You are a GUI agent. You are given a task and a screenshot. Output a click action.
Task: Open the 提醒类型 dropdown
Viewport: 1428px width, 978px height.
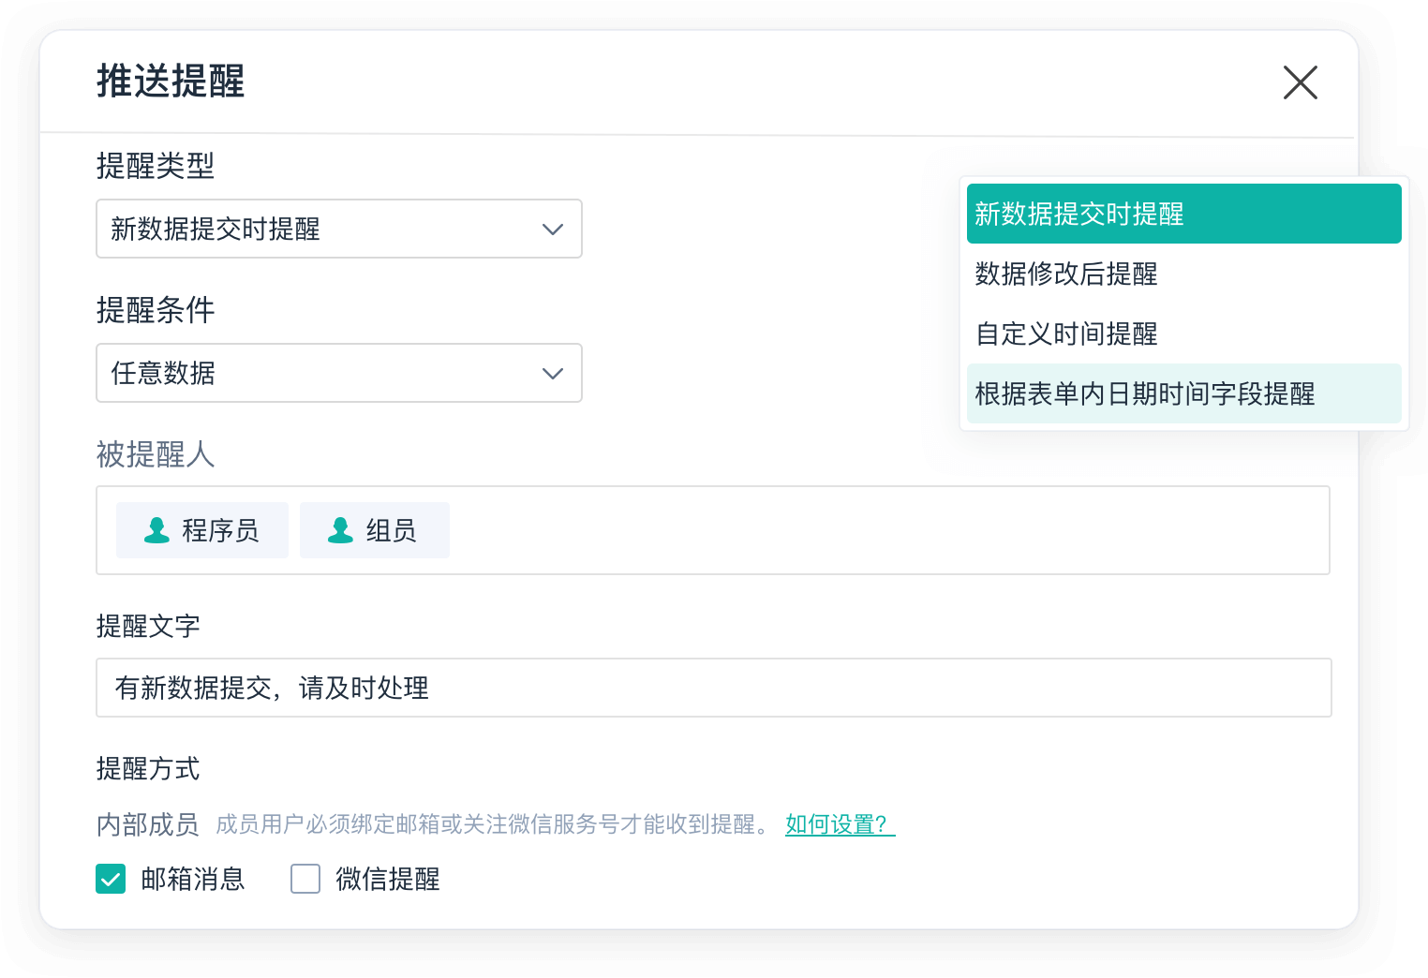(338, 229)
